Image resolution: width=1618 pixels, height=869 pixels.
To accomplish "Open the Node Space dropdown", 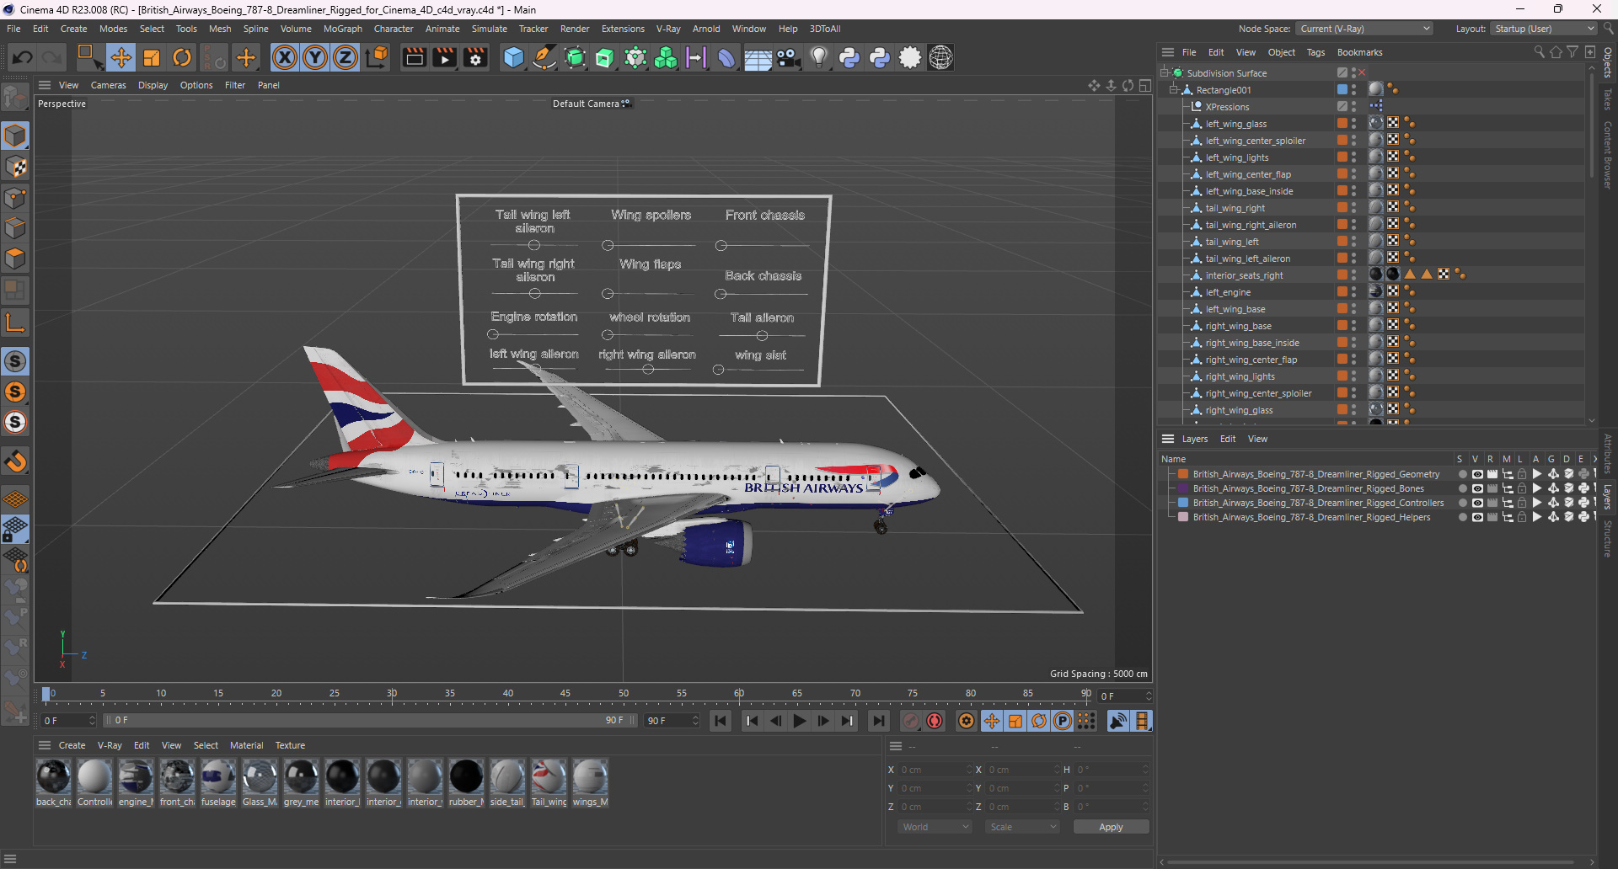I will [x=1364, y=29].
